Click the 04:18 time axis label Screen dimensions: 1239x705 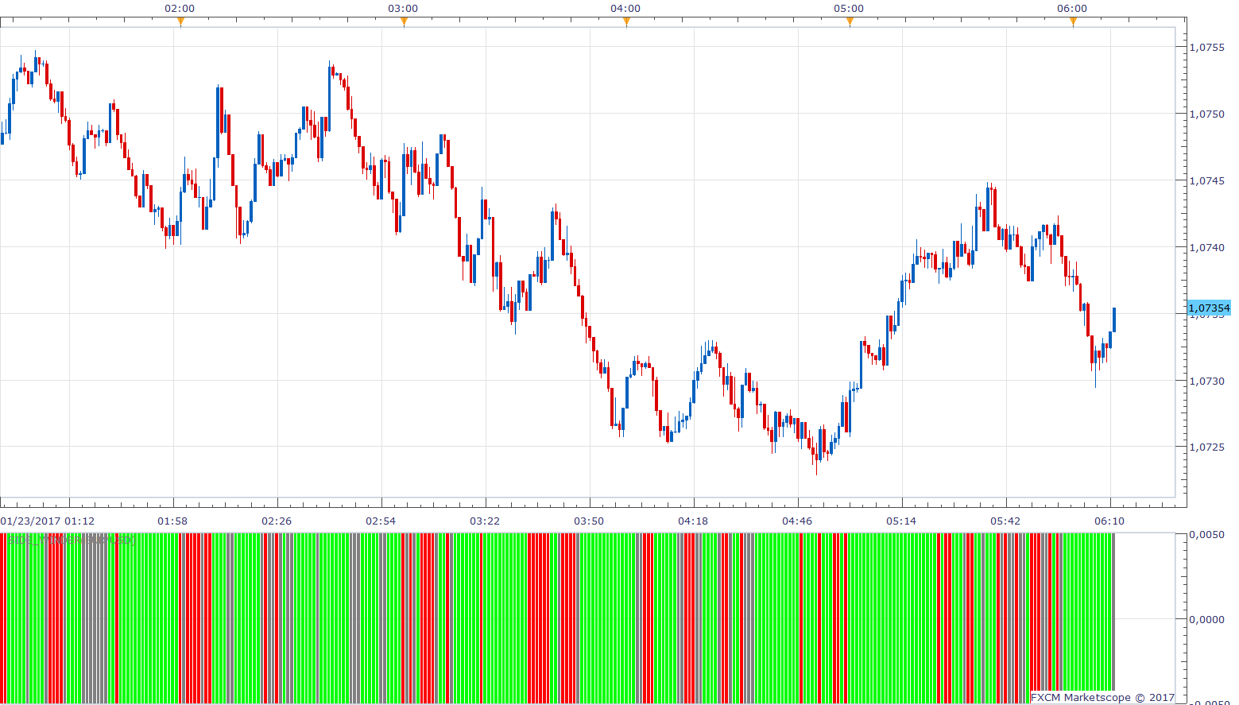pos(693,521)
